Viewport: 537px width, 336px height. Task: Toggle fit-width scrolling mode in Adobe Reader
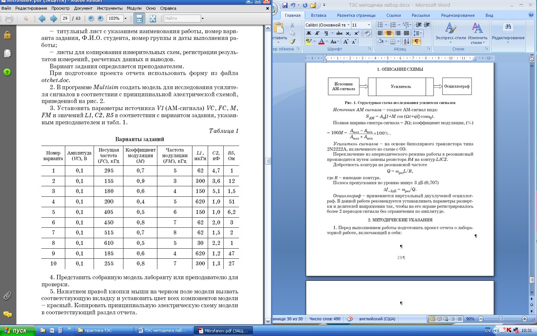click(x=139, y=18)
